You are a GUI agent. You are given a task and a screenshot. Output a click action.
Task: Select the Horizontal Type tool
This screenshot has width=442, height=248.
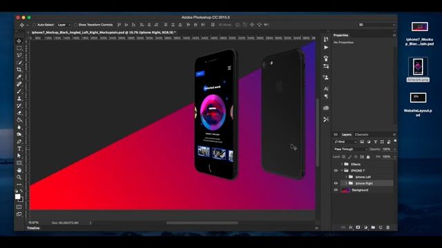click(19, 149)
